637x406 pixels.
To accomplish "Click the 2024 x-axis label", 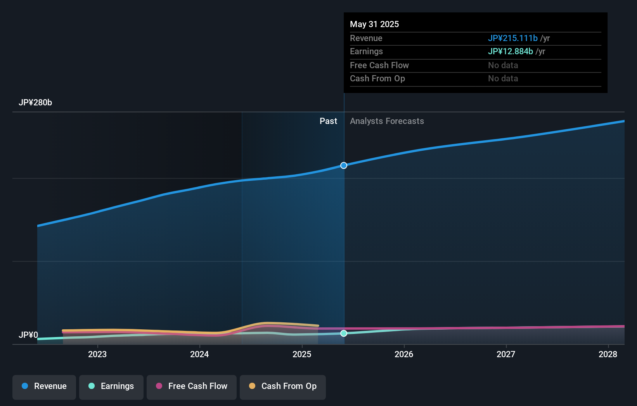I will point(199,354).
